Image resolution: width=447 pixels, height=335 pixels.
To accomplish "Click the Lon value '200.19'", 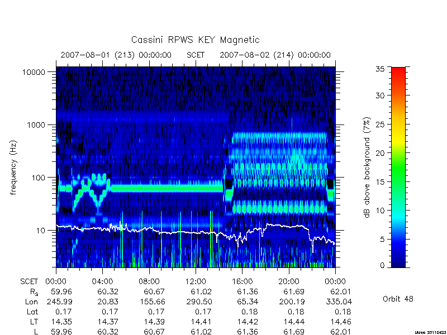I will click(x=292, y=301).
